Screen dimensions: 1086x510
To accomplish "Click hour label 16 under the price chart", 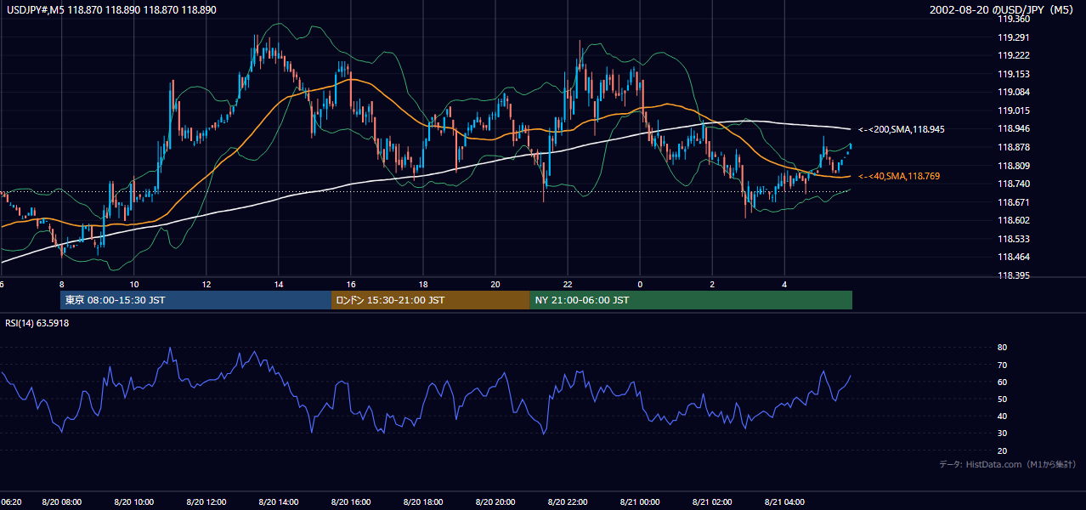I will pyautogui.click(x=351, y=284).
